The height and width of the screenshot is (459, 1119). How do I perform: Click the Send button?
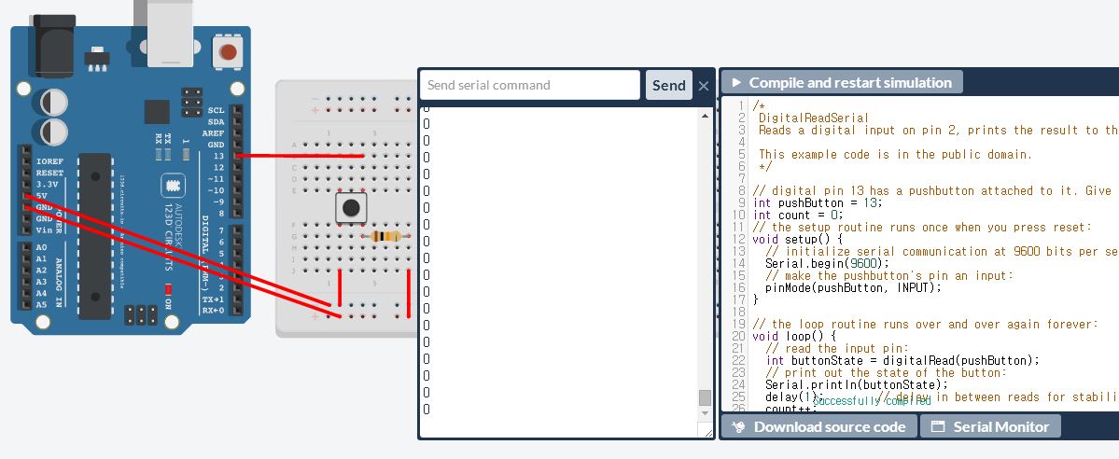point(668,85)
